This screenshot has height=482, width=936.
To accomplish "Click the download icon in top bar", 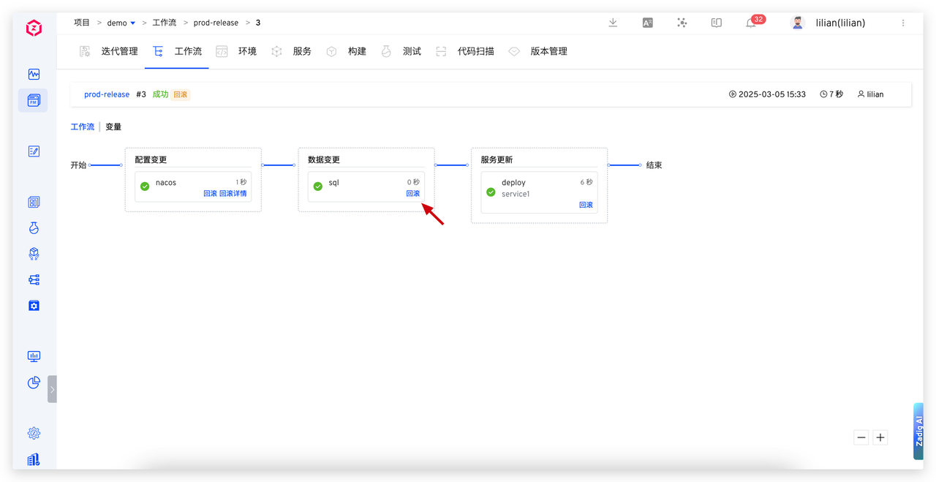I will click(613, 23).
